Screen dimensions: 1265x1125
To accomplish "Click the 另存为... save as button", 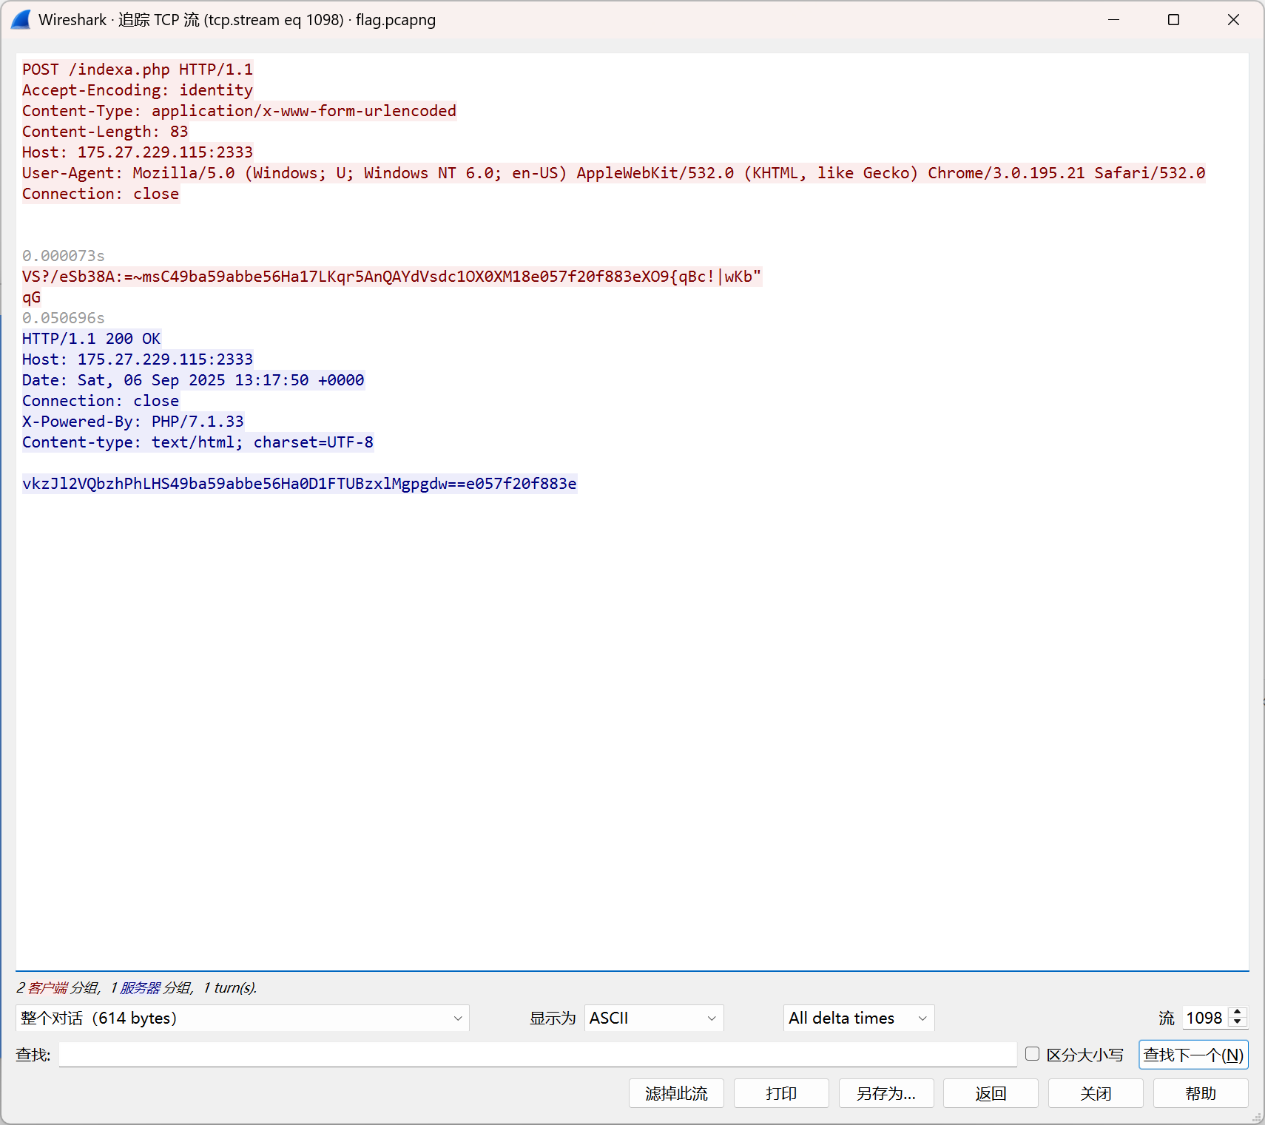I will click(886, 1093).
